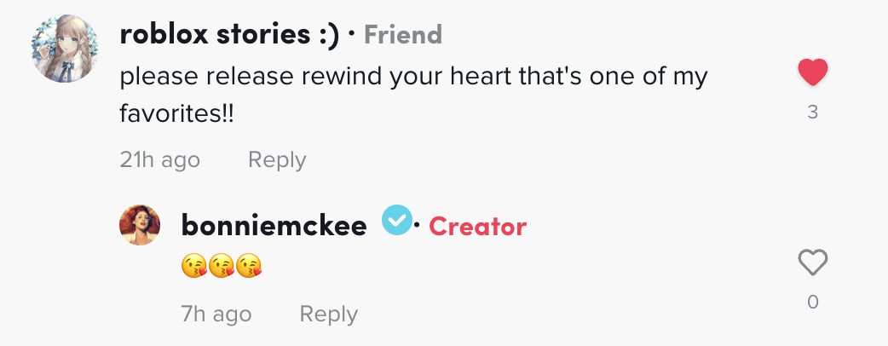Click the word "favorites!!" in the comment
The image size is (888, 346).
[176, 113]
